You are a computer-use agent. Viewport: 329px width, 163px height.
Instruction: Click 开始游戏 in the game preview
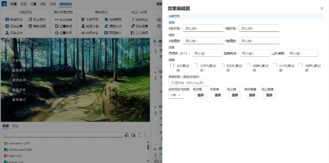click(x=19, y=60)
